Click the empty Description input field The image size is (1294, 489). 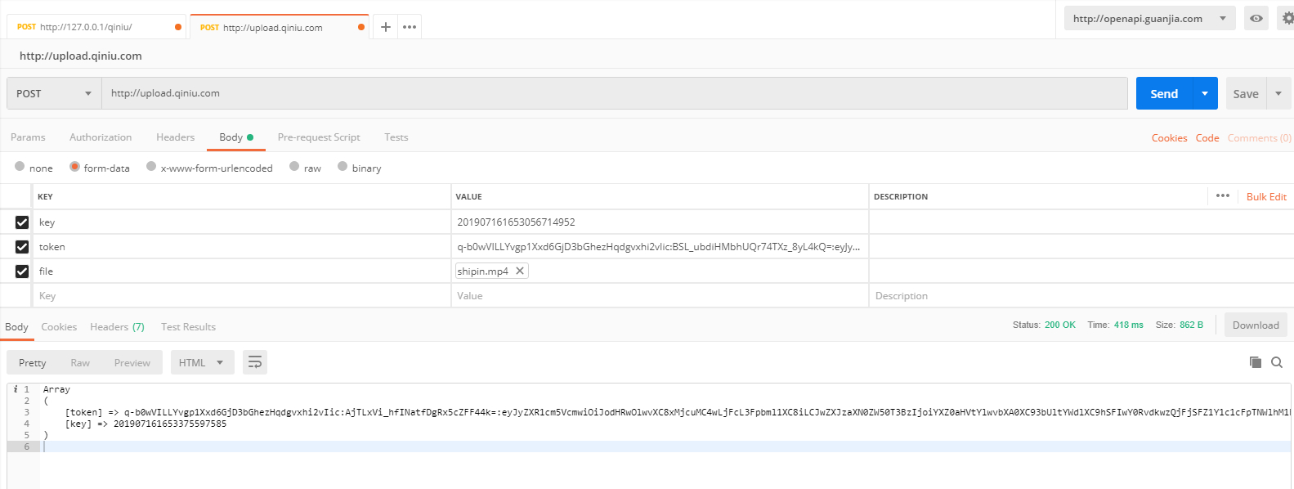tap(1081, 296)
